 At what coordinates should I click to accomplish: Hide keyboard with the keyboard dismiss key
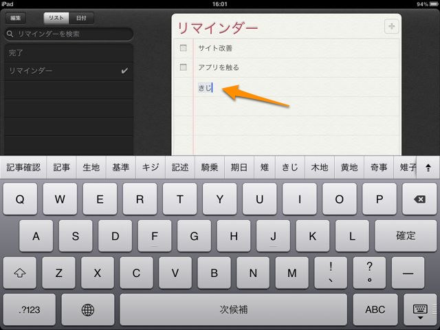(420, 310)
